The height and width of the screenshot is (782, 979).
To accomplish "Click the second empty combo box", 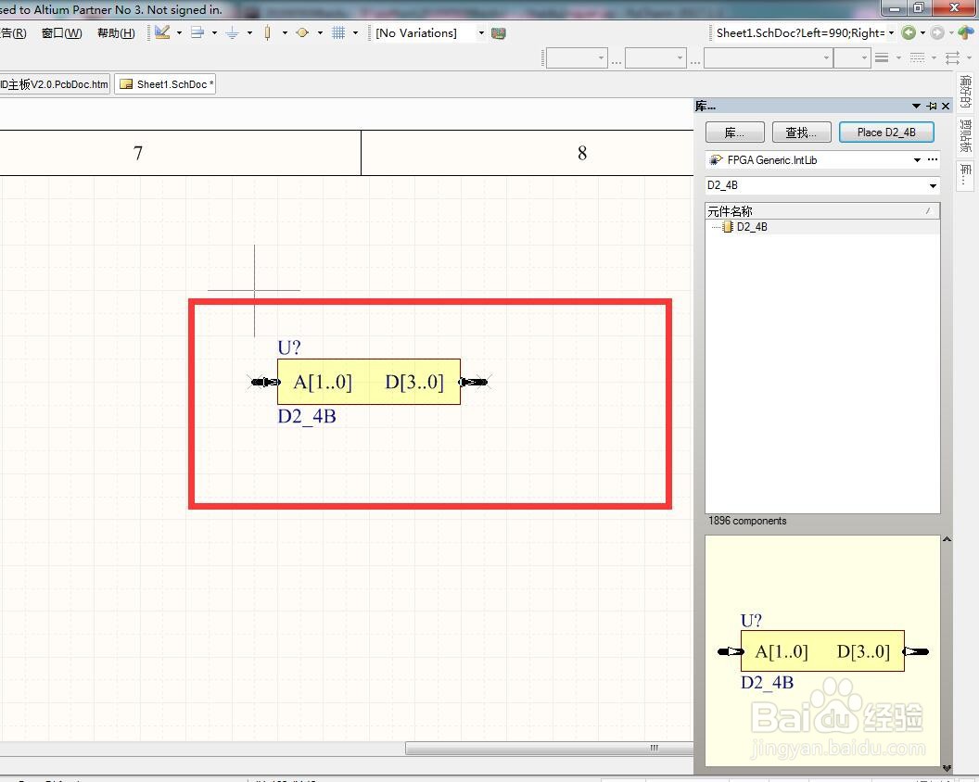I will point(655,58).
